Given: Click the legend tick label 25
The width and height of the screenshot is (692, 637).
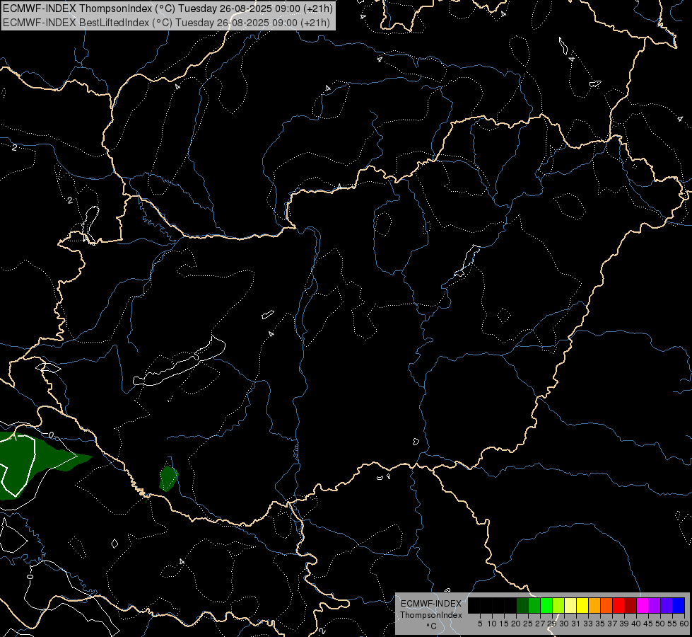Looking at the screenshot, I should coord(528,624).
